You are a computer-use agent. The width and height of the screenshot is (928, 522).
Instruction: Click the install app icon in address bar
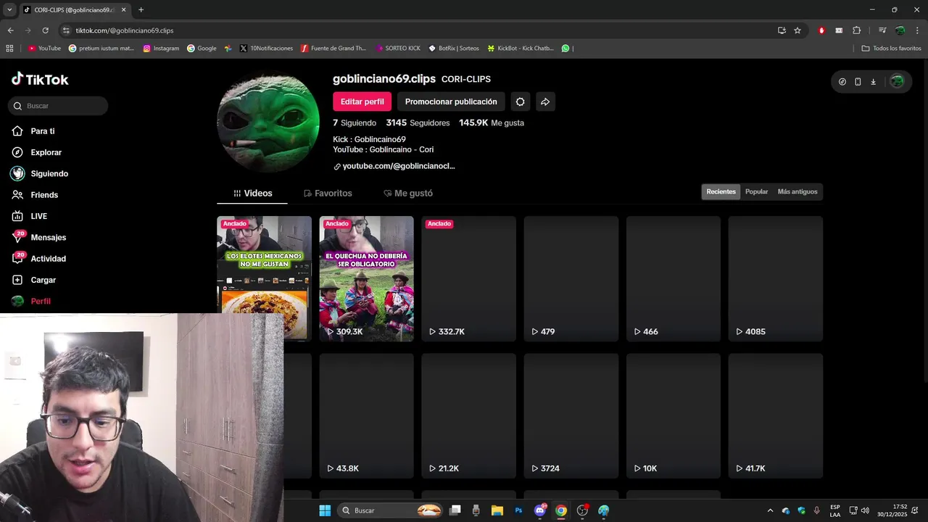point(782,30)
